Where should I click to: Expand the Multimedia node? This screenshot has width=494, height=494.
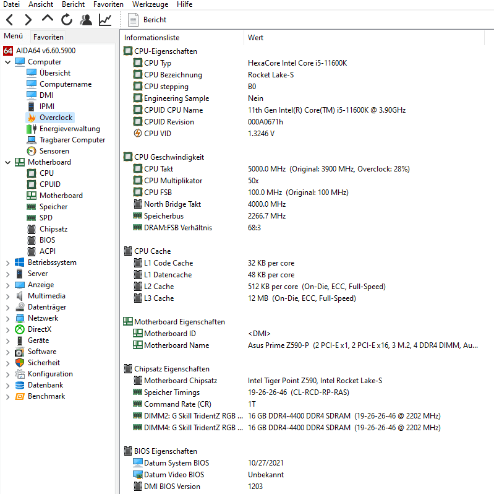8,296
